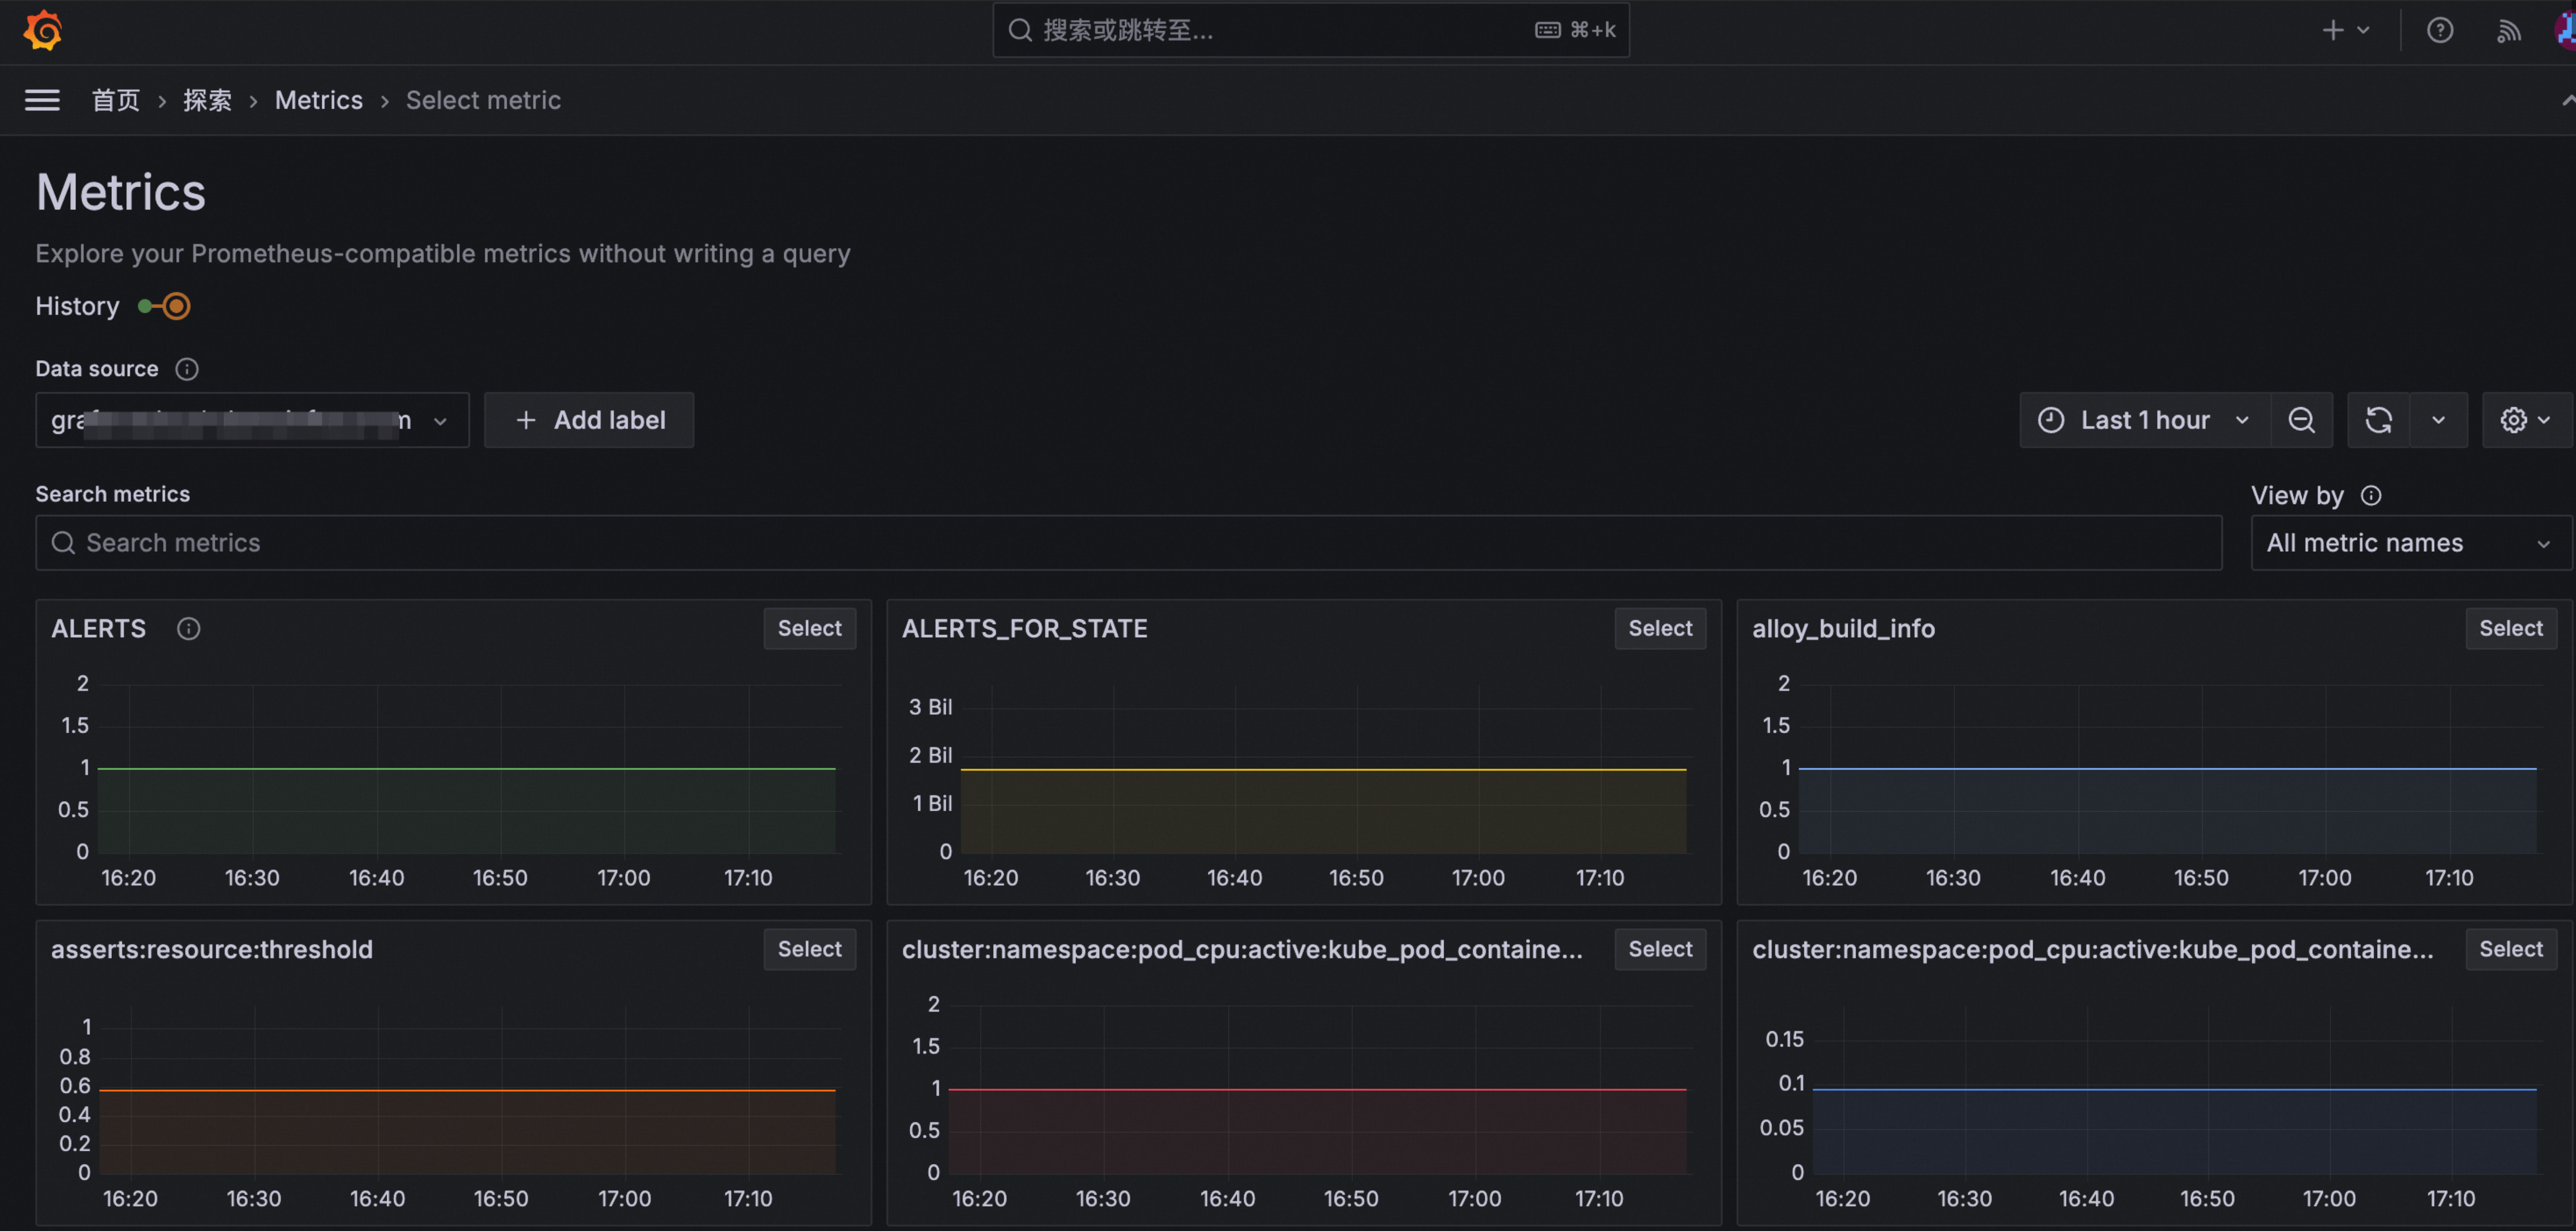The height and width of the screenshot is (1231, 2576).
Task: Click the Add label button
Action: [589, 420]
